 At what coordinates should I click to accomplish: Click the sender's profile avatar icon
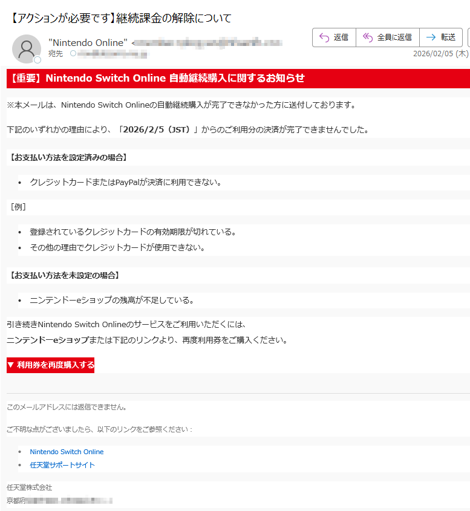click(27, 48)
